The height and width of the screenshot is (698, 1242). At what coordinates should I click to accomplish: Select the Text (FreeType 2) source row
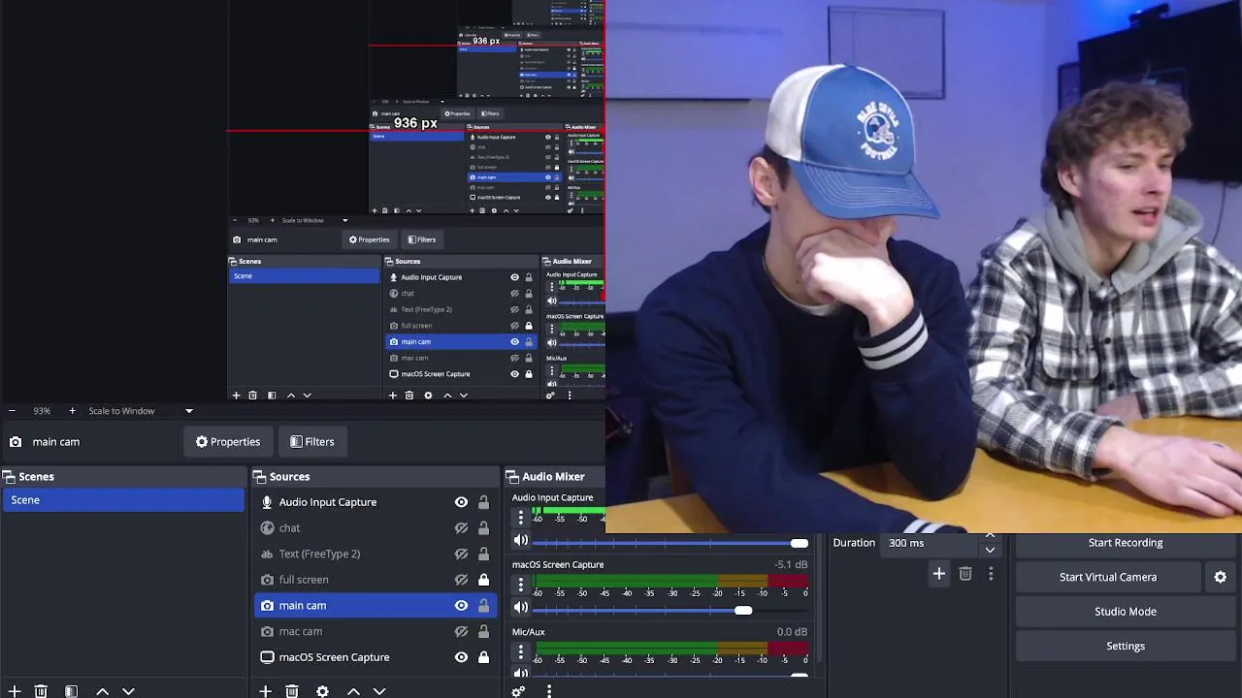376,554
